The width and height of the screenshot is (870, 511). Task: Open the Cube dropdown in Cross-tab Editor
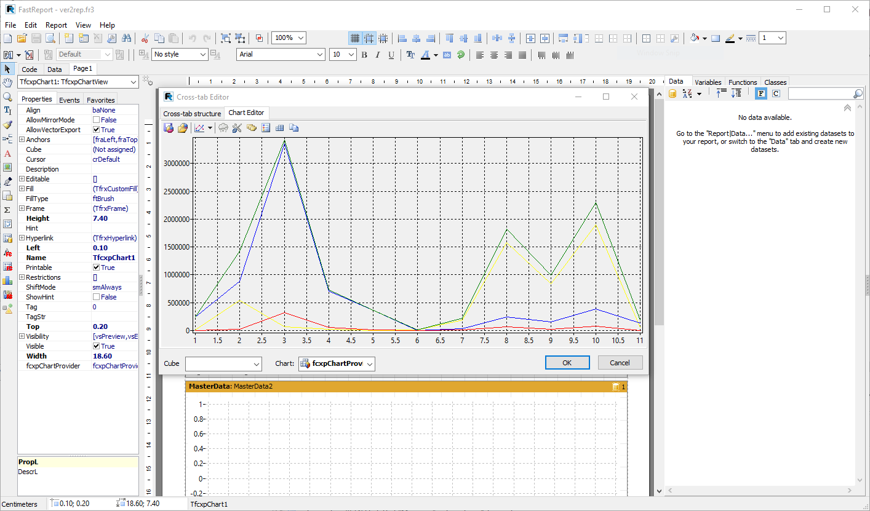(x=257, y=364)
